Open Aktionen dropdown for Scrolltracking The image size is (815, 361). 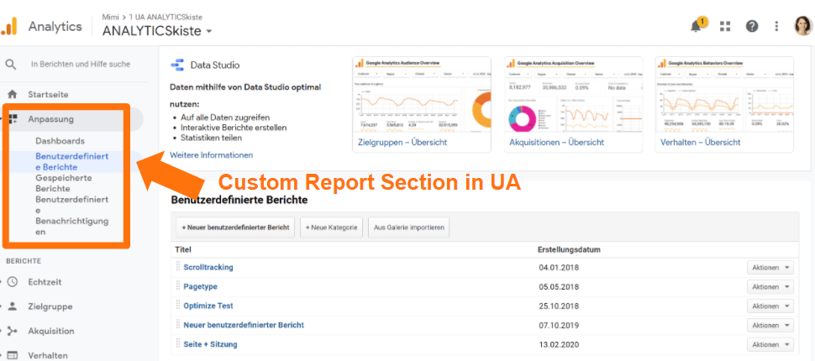pos(770,268)
